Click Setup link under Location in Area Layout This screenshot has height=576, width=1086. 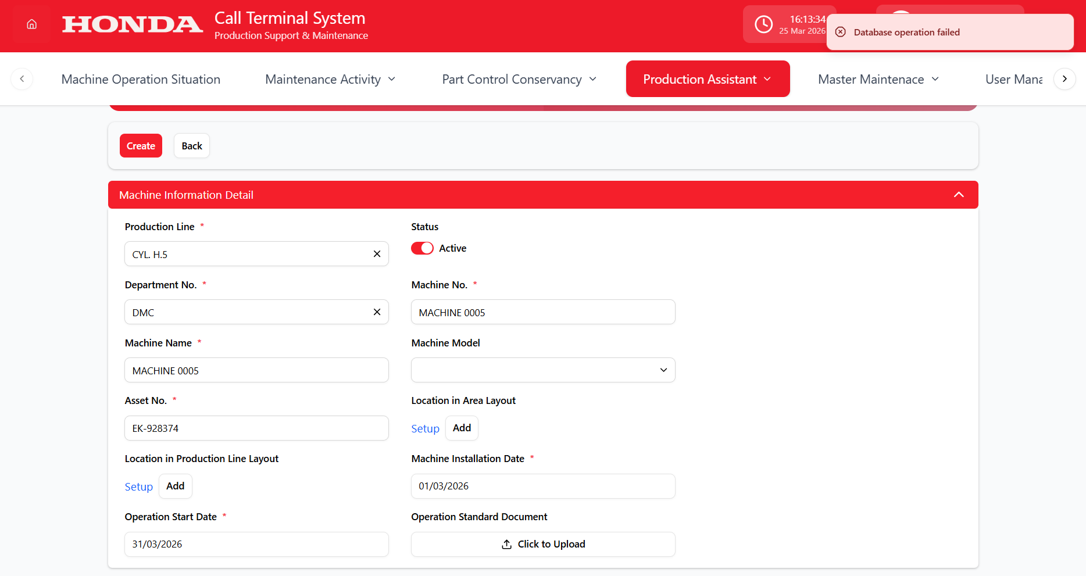(x=425, y=428)
